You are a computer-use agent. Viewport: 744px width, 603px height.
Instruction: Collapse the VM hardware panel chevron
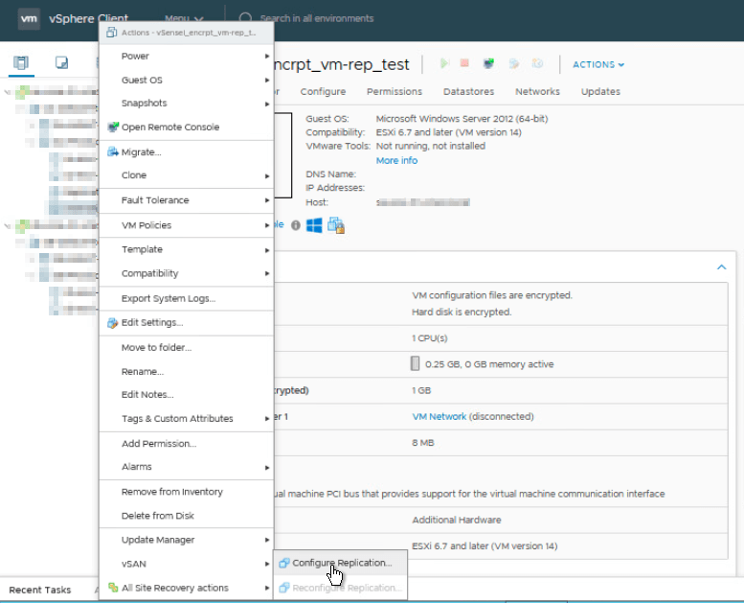[x=722, y=267]
